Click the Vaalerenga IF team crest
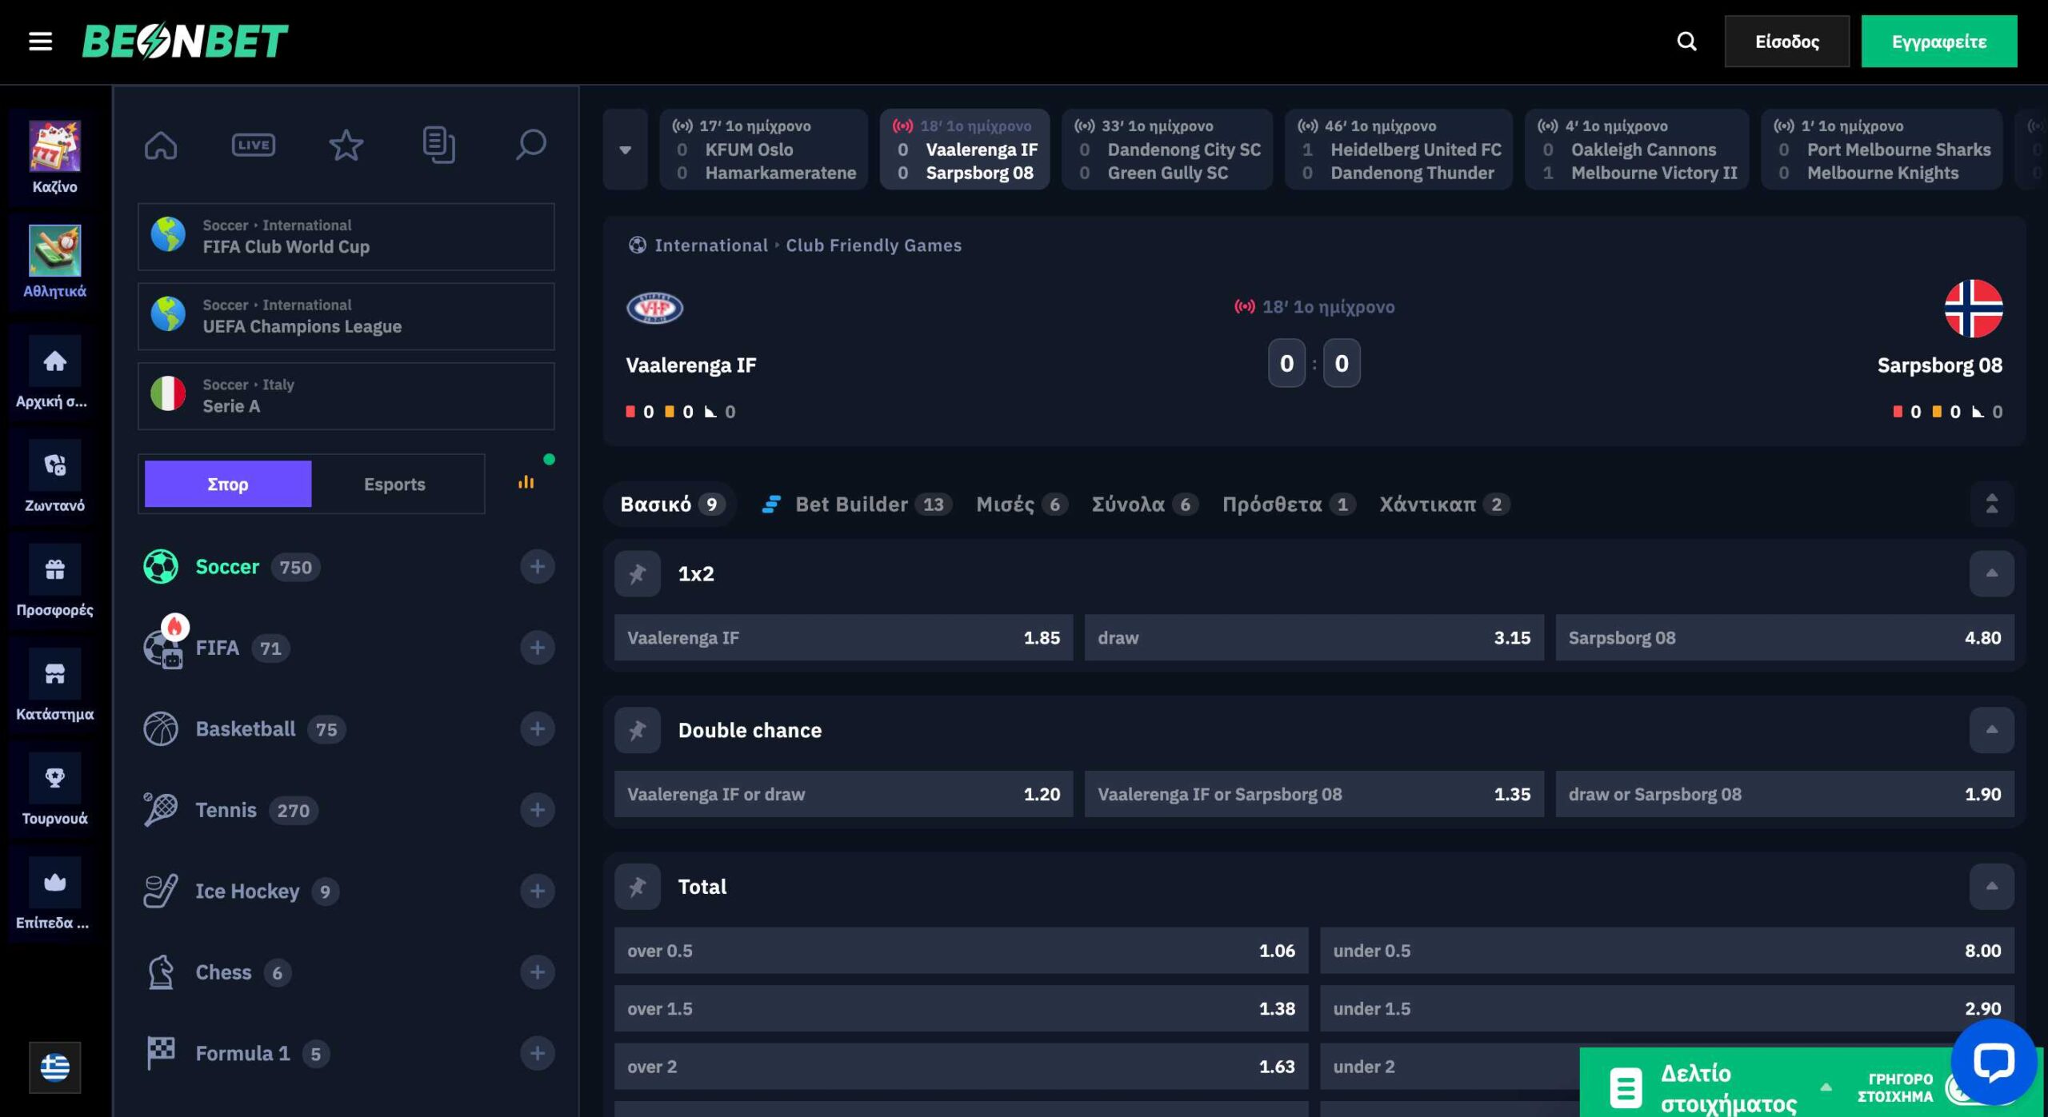The image size is (2048, 1117). pos(654,308)
